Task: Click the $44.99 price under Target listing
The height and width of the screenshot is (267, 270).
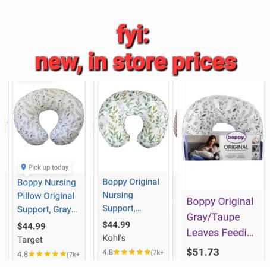Action: click(x=32, y=226)
